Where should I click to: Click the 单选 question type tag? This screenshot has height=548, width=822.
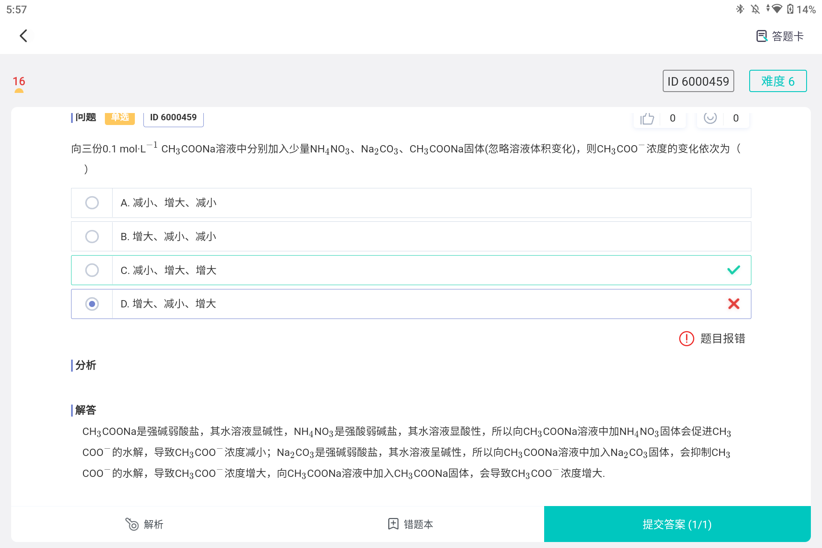[x=120, y=118]
